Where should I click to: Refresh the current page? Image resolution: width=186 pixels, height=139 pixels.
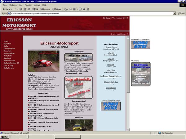tap(25, 9)
